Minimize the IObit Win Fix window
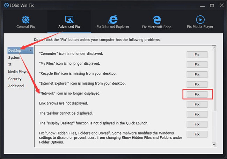The height and width of the screenshot is (159, 227). pyautogui.click(x=203, y=6)
